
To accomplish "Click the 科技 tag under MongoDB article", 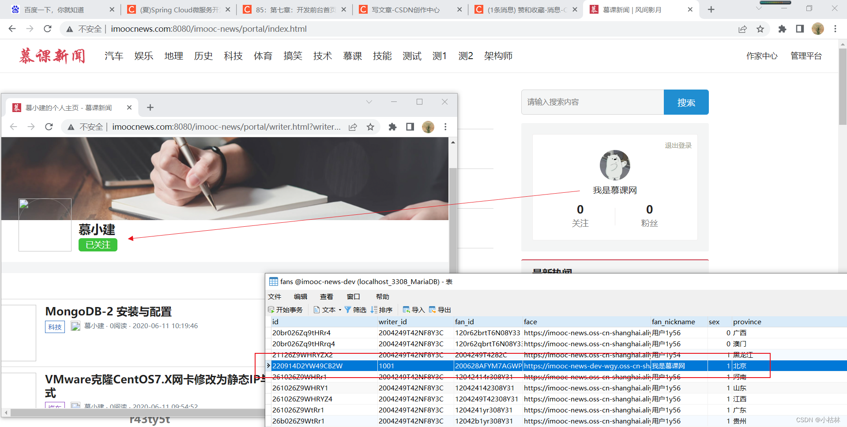I will click(55, 327).
